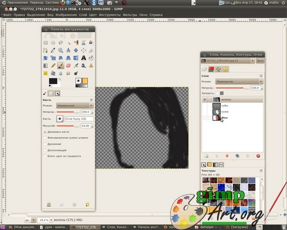
Task: Select the Zoom magnifier tool
Action: (61, 50)
